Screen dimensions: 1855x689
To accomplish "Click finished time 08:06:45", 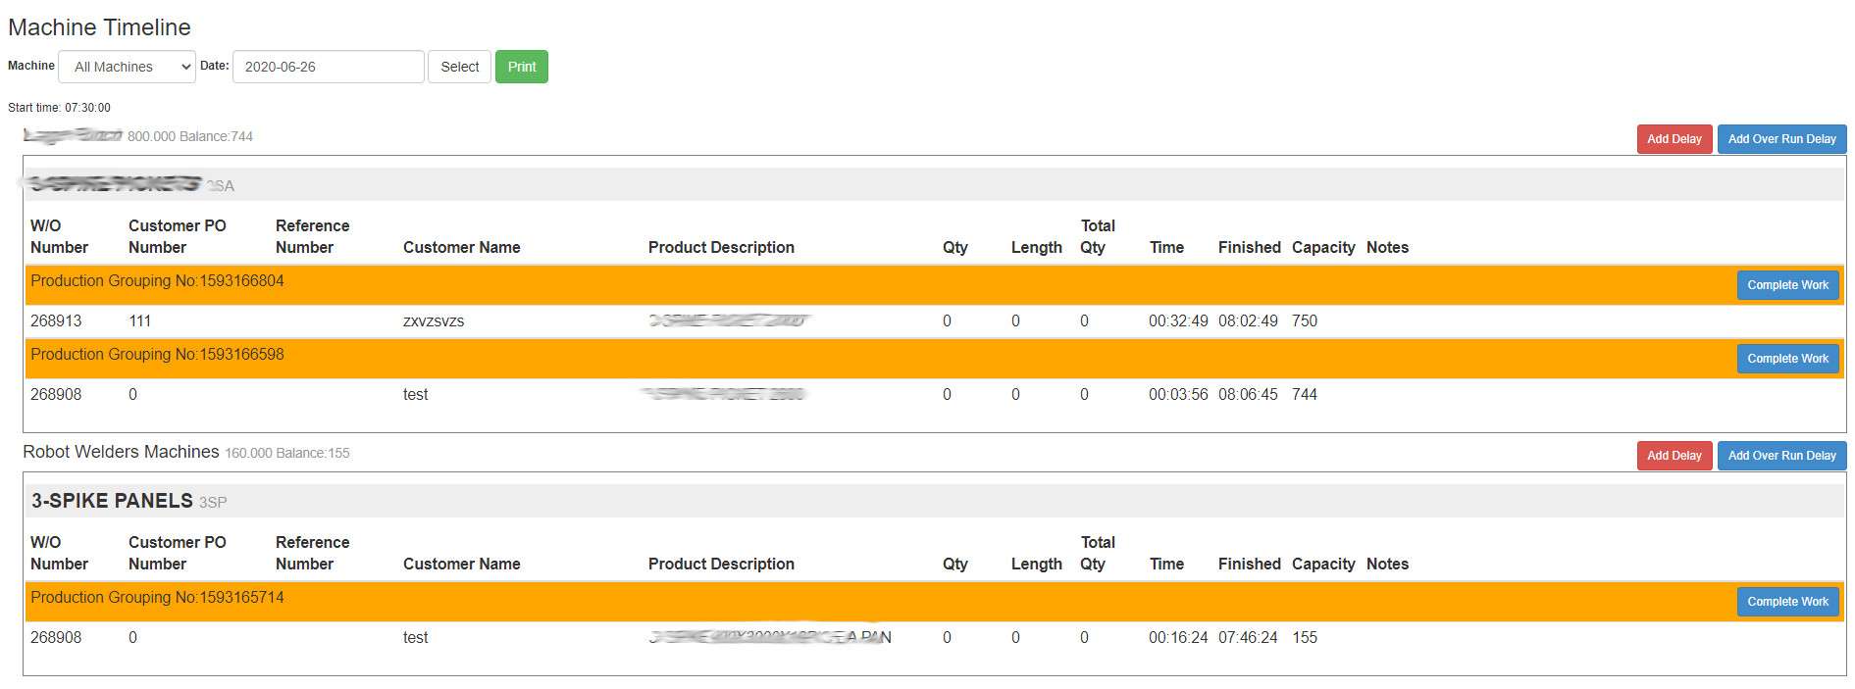I will point(1247,394).
